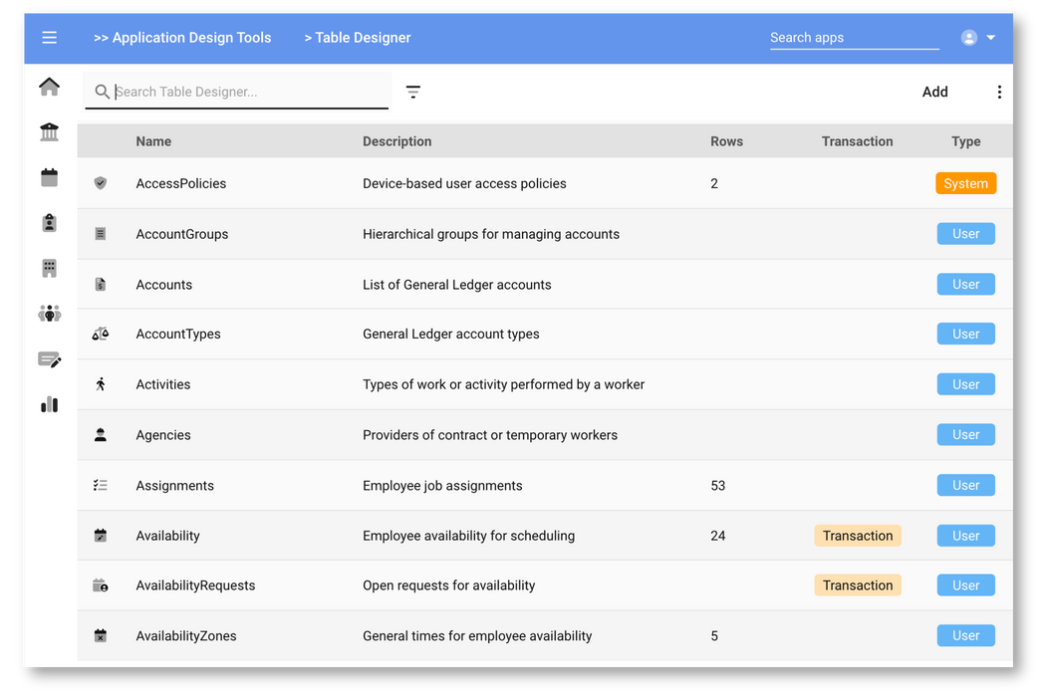The height and width of the screenshot is (695, 1051).
Task: Click the Table Designer breadcrumb
Action: tap(358, 38)
